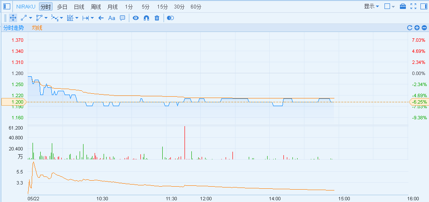Expand the polygon tool dropdown arrow
429x202 pixels.
point(46,18)
